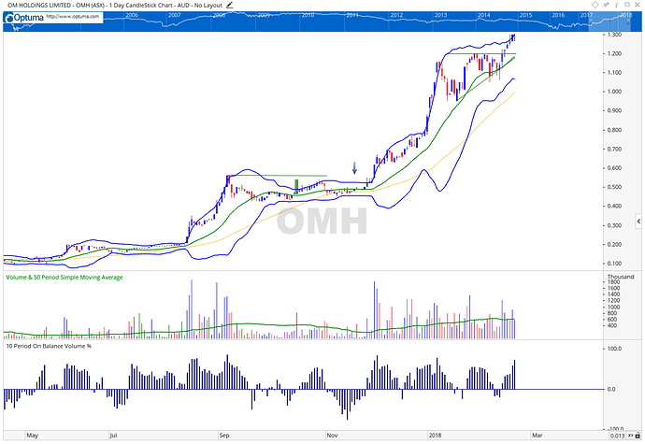The image size is (645, 444).
Task: Click the 2012 marker in the overview timeline
Action: point(396,15)
